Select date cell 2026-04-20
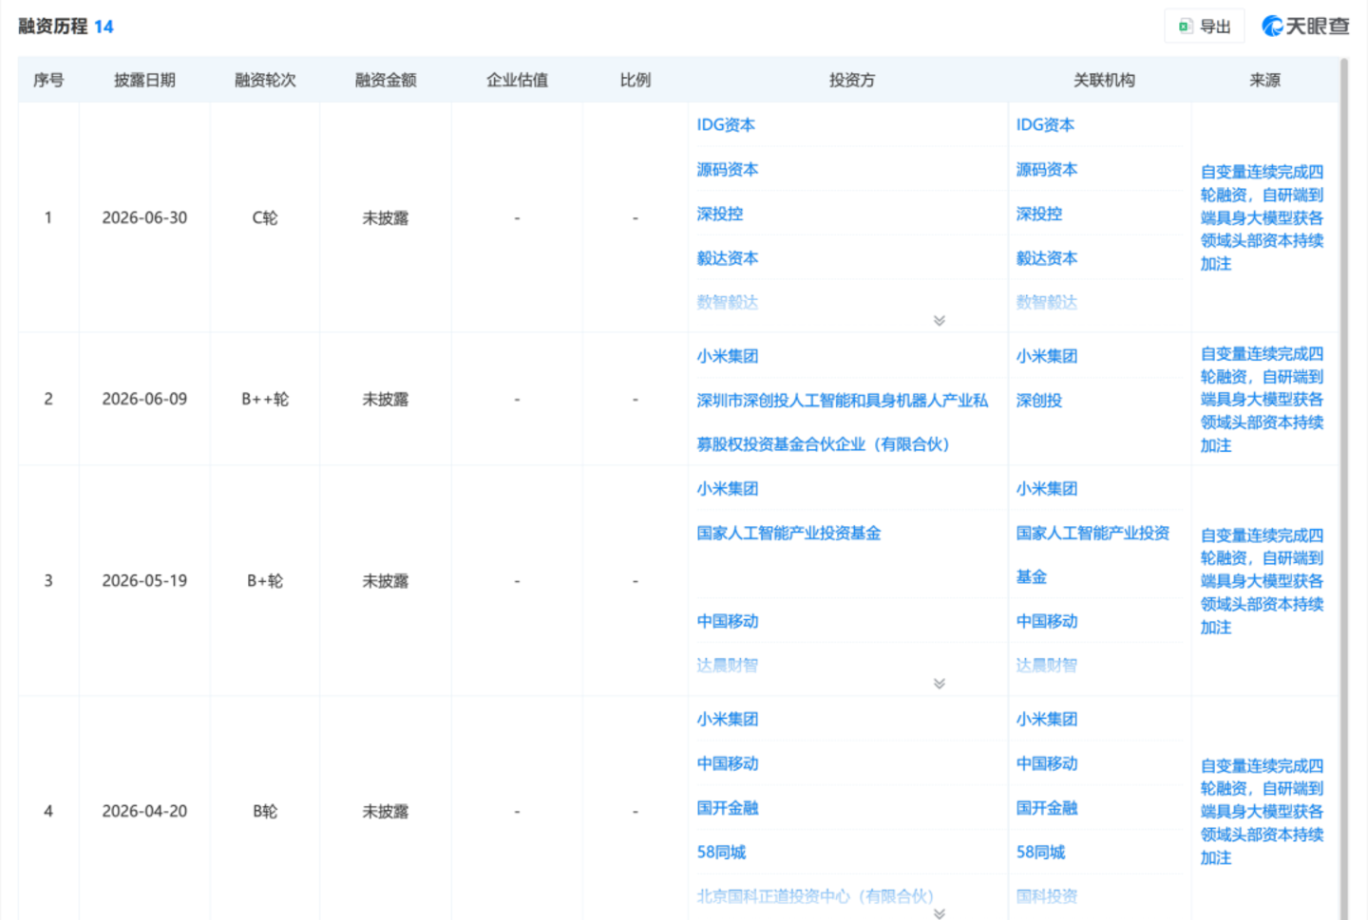The height and width of the screenshot is (920, 1368). [144, 812]
